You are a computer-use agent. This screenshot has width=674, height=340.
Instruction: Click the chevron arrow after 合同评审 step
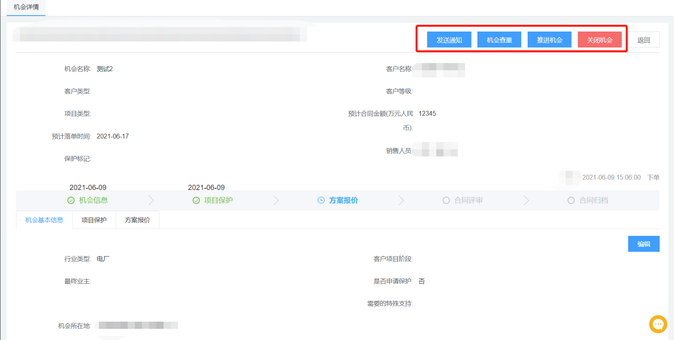coord(526,200)
